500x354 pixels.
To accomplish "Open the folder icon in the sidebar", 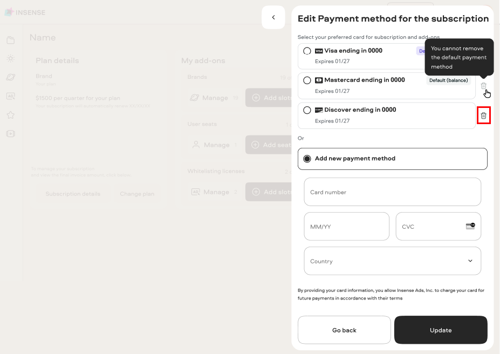I will point(11,40).
